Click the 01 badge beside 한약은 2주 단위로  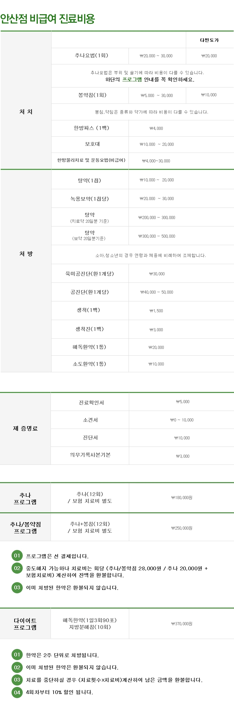click(17, 655)
